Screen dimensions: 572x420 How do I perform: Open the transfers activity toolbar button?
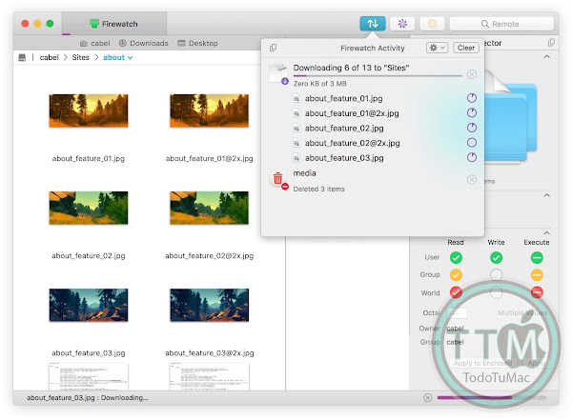(x=373, y=24)
